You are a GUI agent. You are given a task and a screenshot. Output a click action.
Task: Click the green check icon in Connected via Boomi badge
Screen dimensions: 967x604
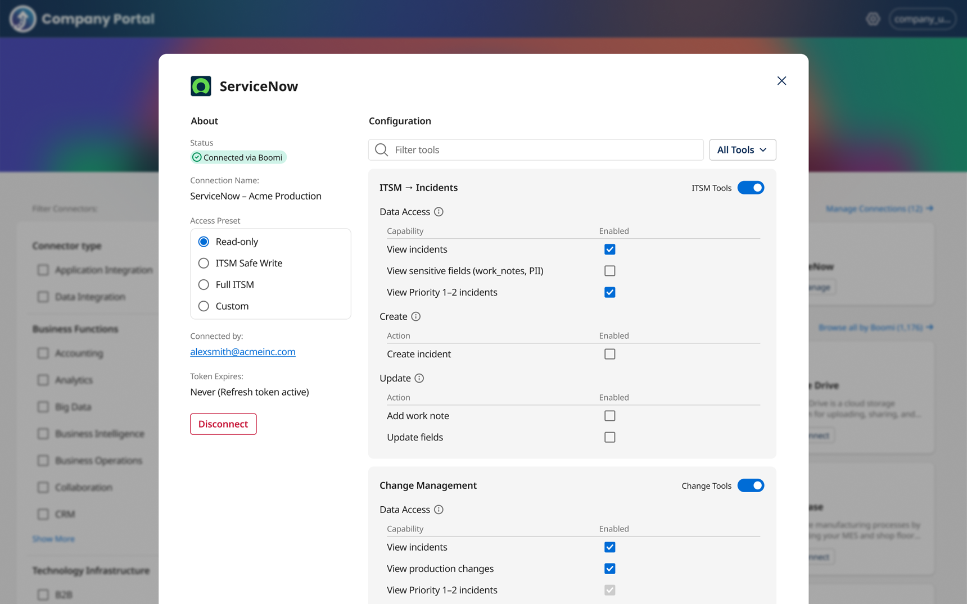[x=197, y=157]
